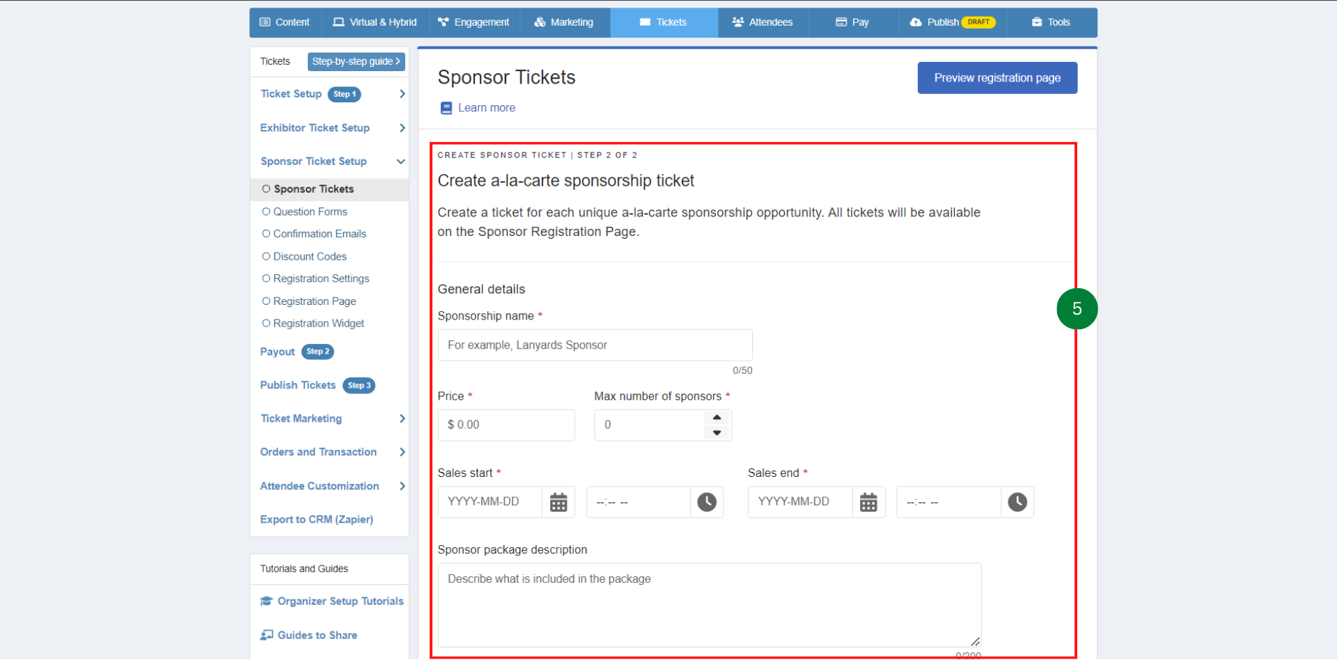
Task: Expand the Exhibitor Ticket Setup section
Action: 402,128
